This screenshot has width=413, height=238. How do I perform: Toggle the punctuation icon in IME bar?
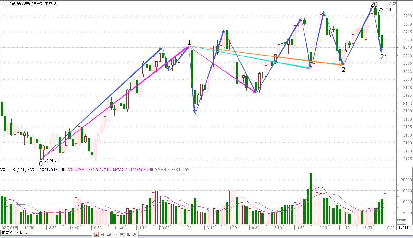point(115,235)
